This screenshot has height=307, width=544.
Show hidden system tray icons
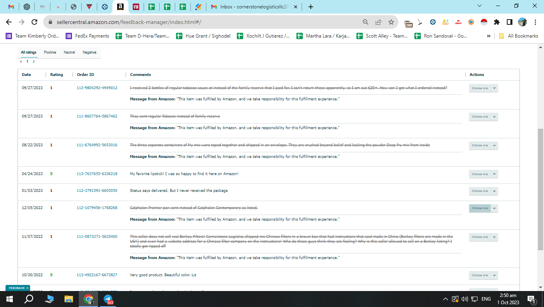tap(446, 299)
